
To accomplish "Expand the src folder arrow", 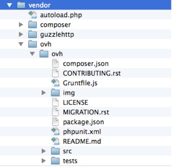I will (x=44, y=151).
